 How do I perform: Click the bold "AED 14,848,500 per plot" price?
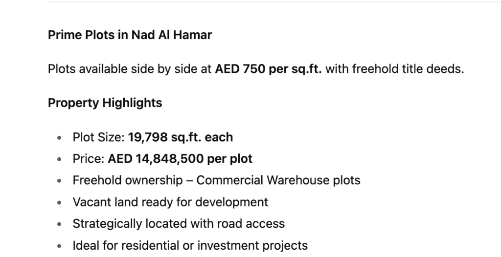180,159
